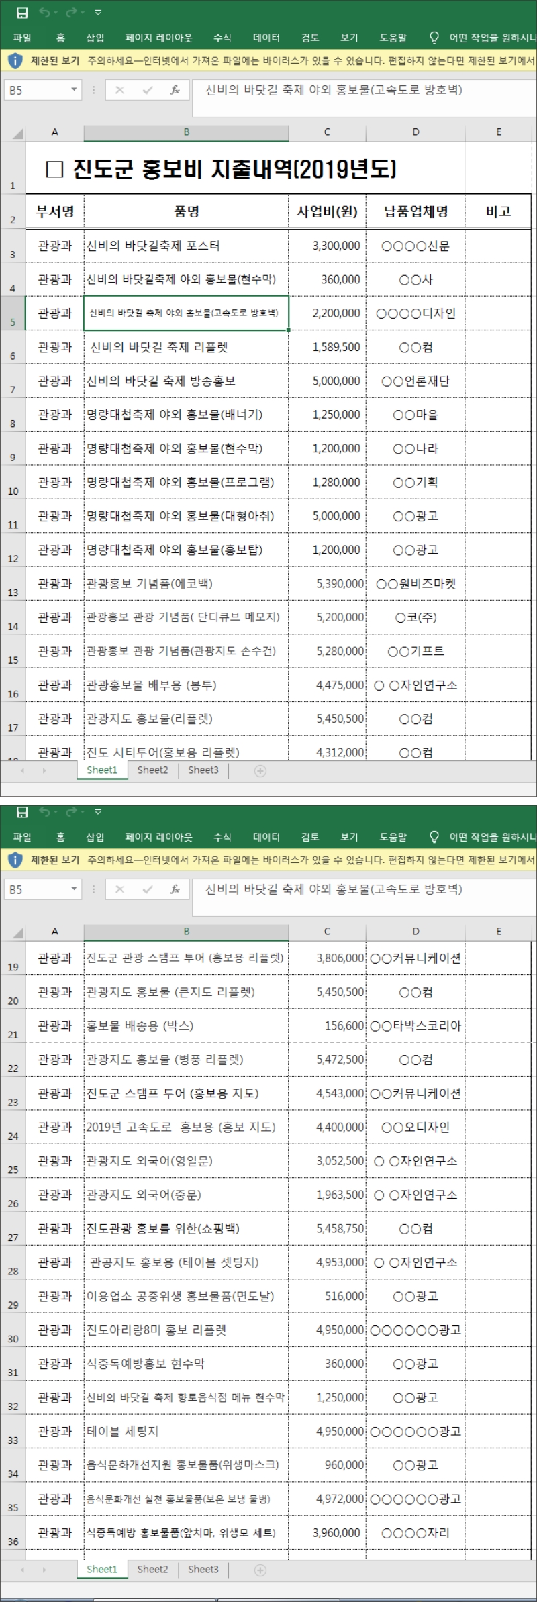Switch to Sheet3 tab in the lower window

pyautogui.click(x=203, y=1570)
